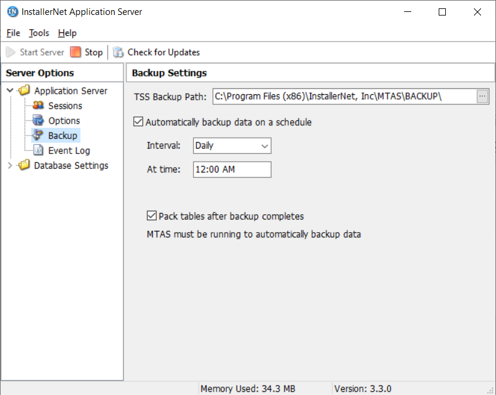Click the Stop button label
This screenshot has height=395, width=496.
(x=94, y=52)
